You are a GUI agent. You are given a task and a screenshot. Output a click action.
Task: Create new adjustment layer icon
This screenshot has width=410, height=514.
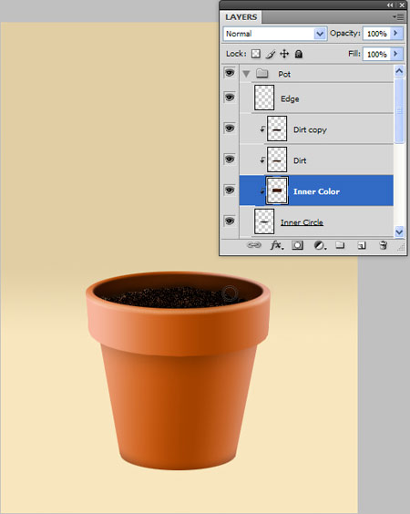320,245
